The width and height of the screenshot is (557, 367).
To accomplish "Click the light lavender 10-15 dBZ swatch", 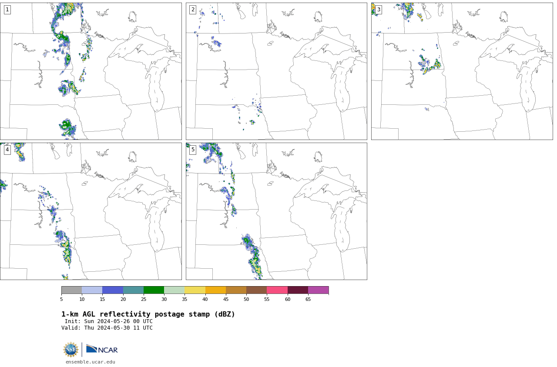I will 92,290.
